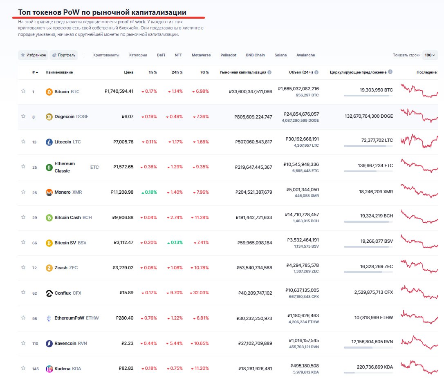Toggle the favorite star for Ravencoin
Screen dimensions: 444x378
(x=23, y=343)
